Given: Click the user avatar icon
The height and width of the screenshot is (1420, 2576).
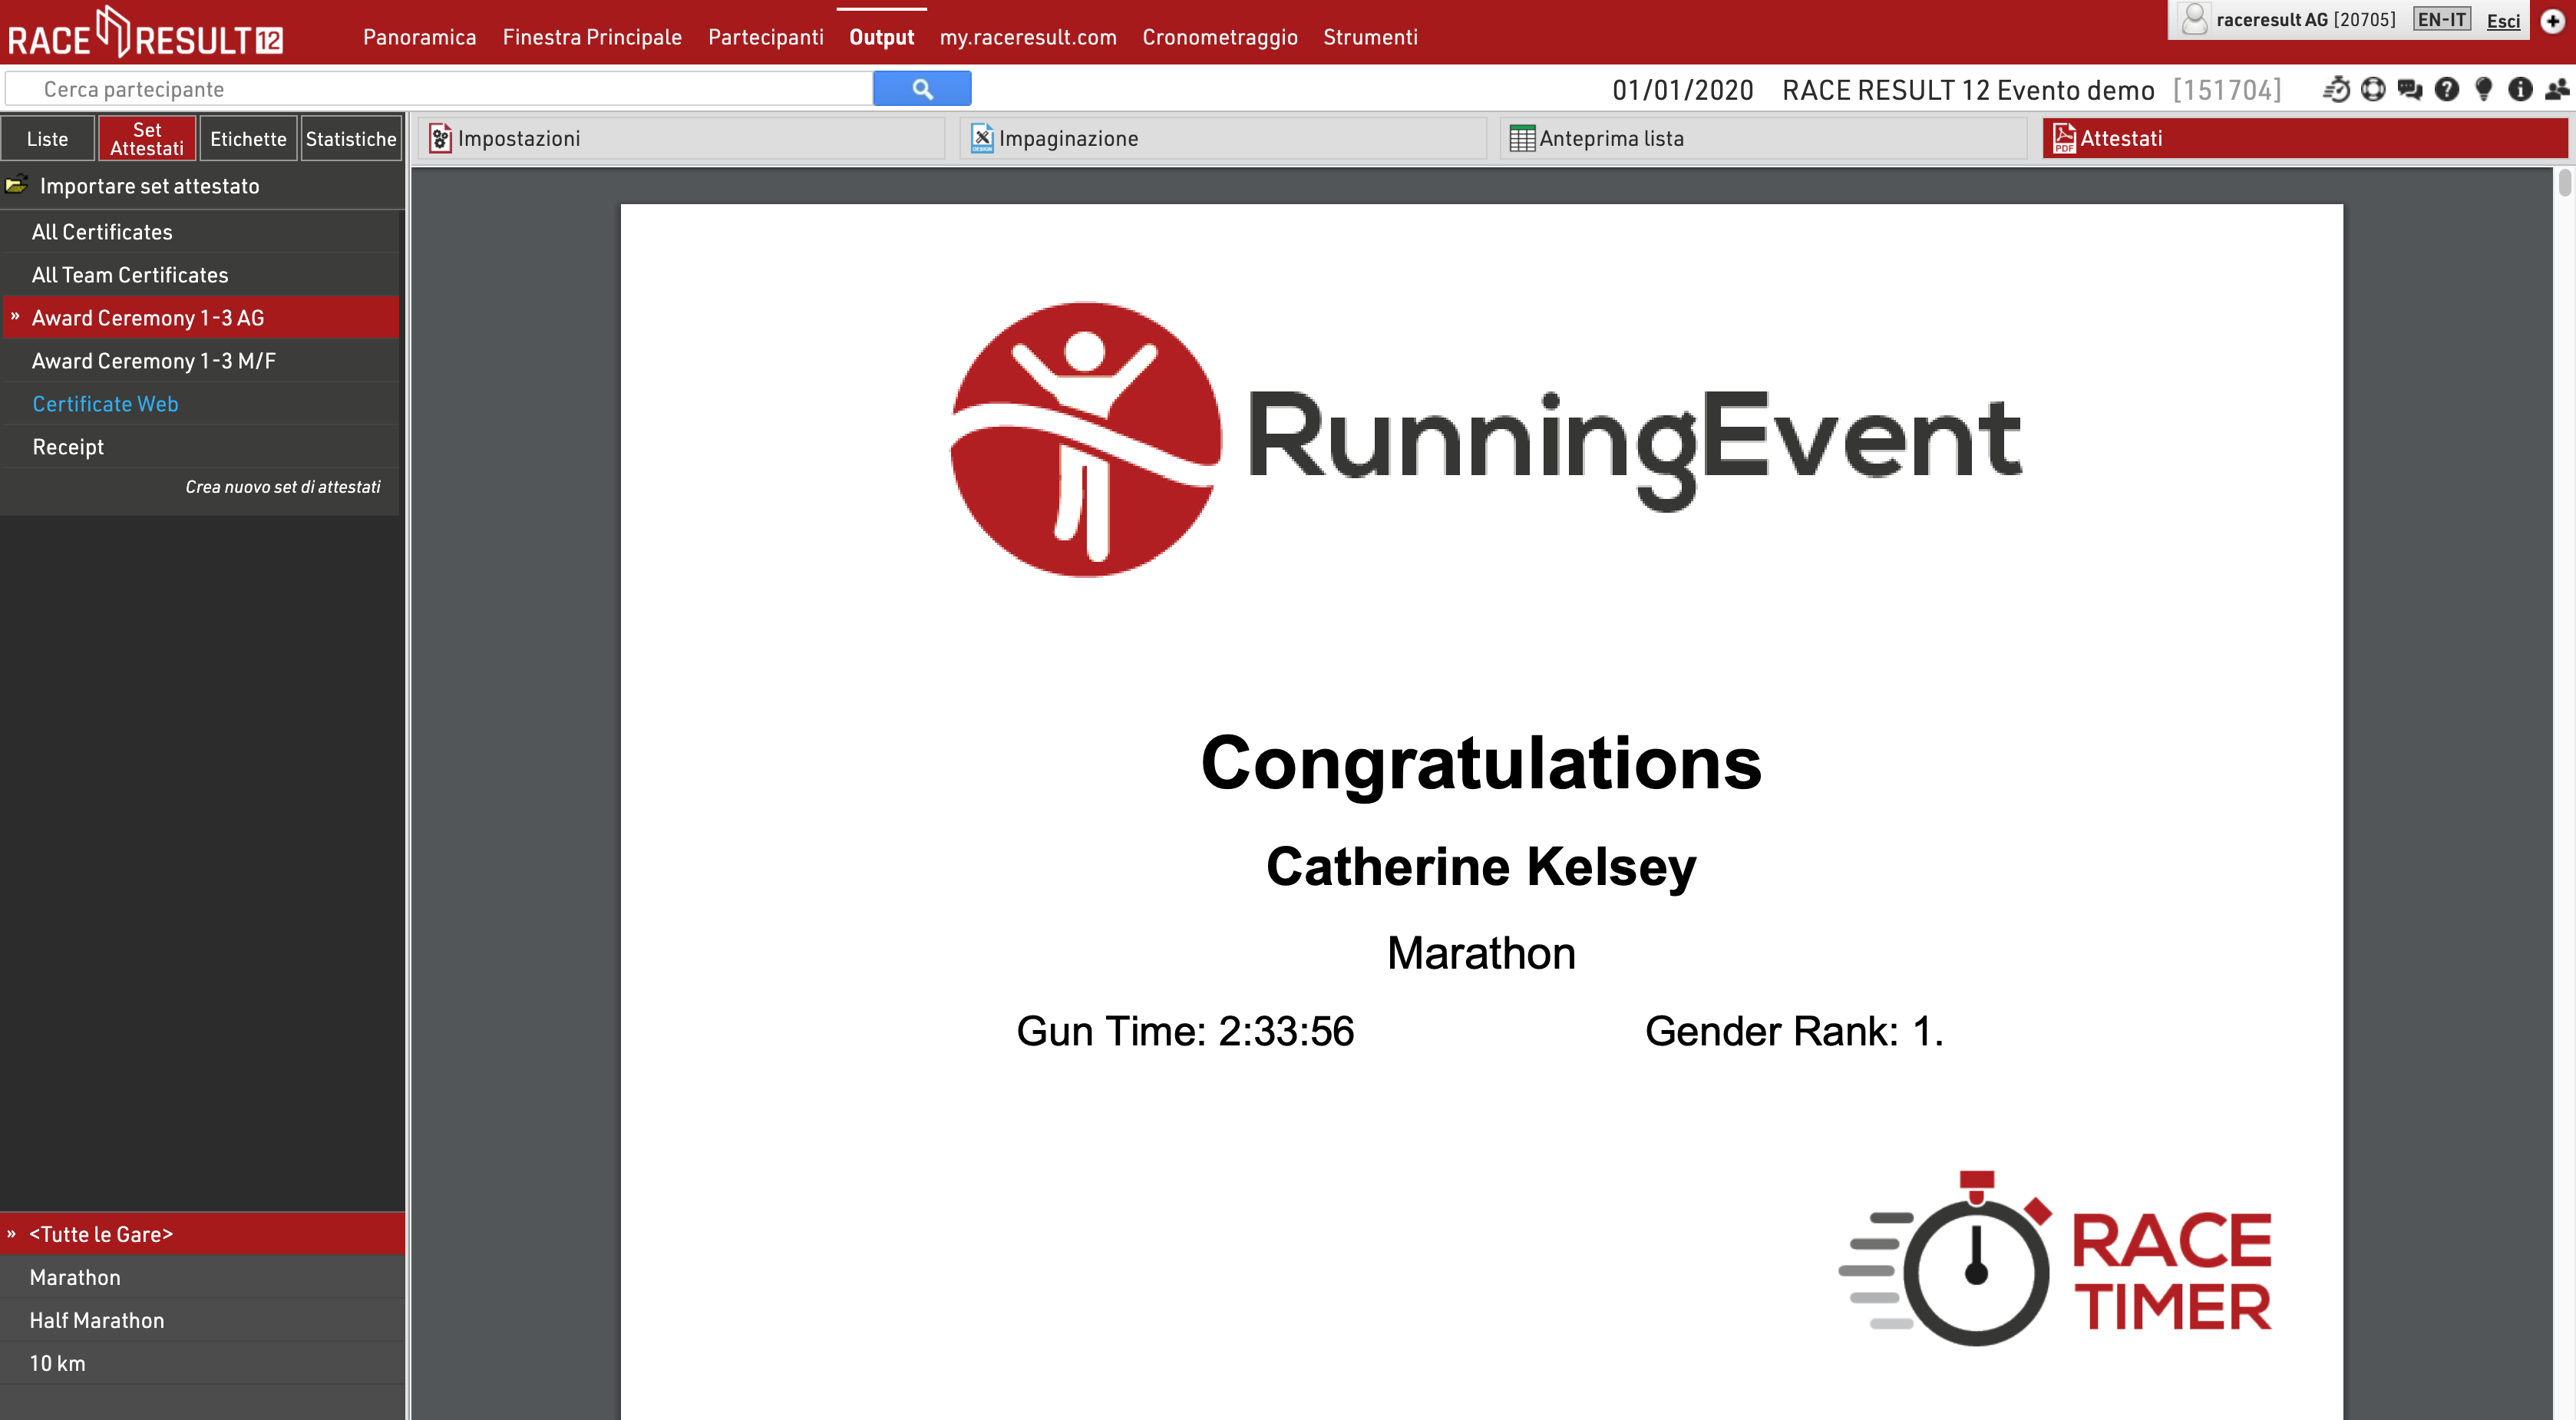Looking at the screenshot, I should coord(2194,19).
